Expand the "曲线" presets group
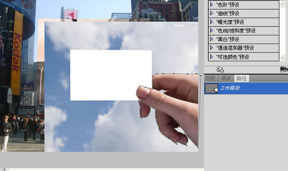The height and width of the screenshot is (171, 288). tap(211, 13)
